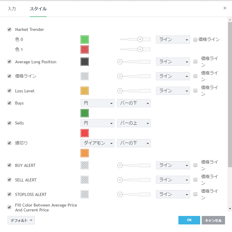
Task: Open the Buys shape dropdown showing 円
Action: click(97, 103)
